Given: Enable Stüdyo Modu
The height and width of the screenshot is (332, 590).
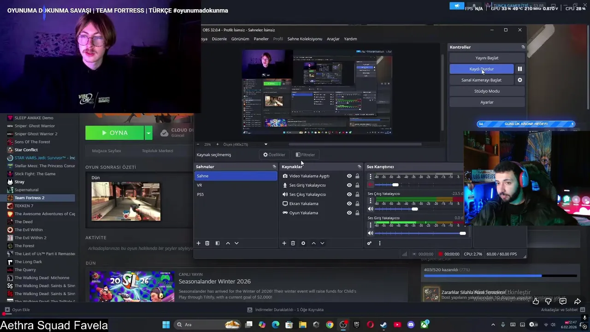Looking at the screenshot, I should pos(487,91).
